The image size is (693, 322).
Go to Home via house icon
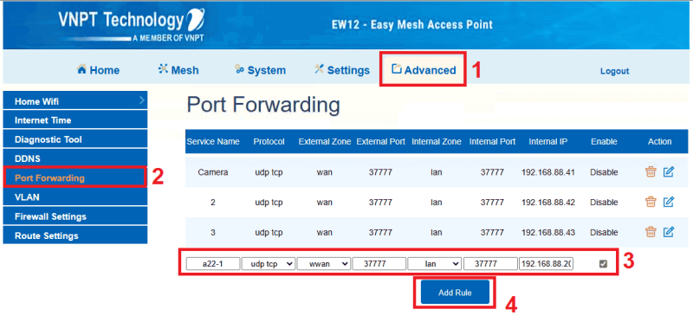[81, 69]
